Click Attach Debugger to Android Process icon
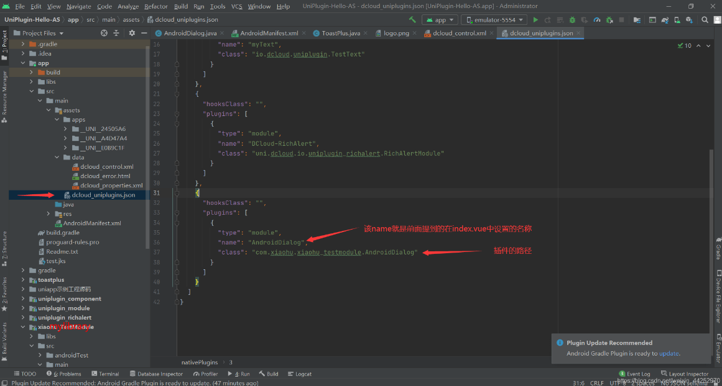Image resolution: width=722 pixels, height=386 pixels. (609, 20)
